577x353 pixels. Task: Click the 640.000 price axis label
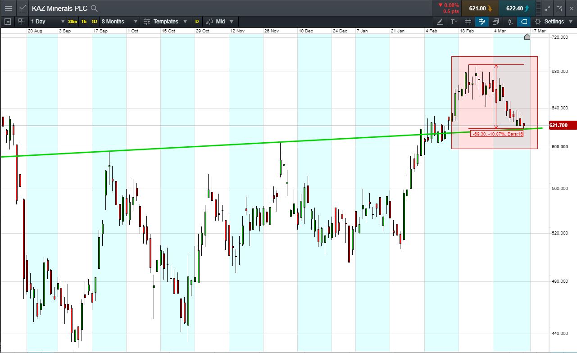pyautogui.click(x=560, y=108)
